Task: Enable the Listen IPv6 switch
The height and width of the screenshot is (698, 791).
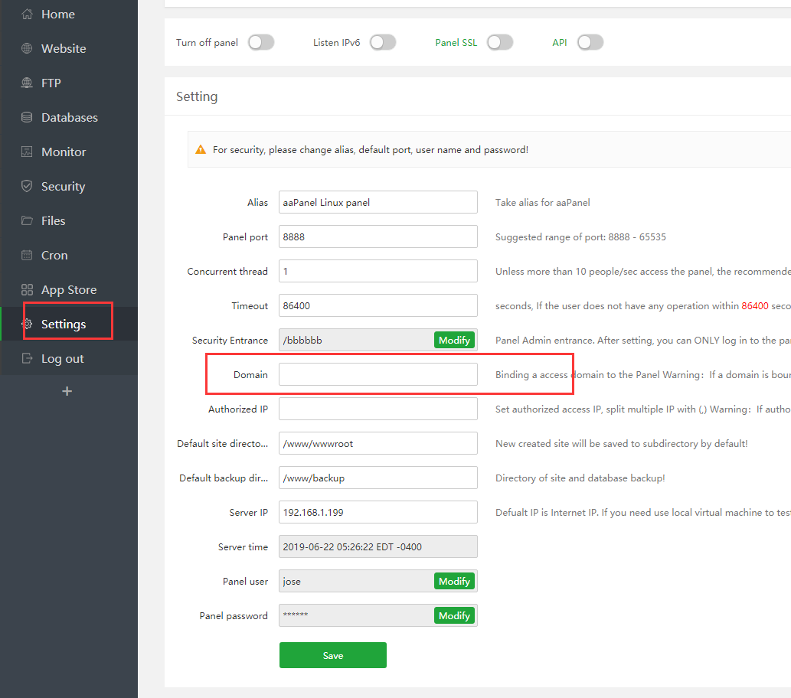Action: [x=383, y=42]
